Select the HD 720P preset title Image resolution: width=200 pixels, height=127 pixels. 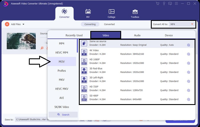tap(94, 87)
